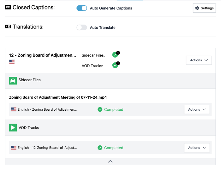Open Actions dropdown for 12 - Zoning Board
Image resolution: width=221 pixels, height=172 pixels.
click(x=199, y=60)
